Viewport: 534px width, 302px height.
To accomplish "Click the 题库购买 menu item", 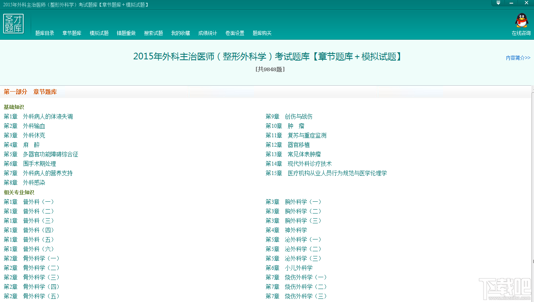I will tap(262, 33).
